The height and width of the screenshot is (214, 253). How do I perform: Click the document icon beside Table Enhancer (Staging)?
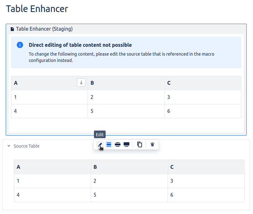point(12,29)
